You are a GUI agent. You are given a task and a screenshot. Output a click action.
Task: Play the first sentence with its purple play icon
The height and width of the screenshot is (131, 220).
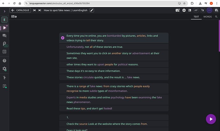tap(62, 38)
